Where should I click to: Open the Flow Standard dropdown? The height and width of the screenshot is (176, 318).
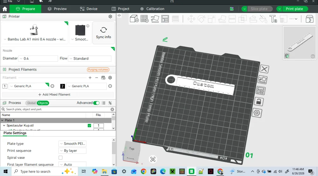pos(90,58)
